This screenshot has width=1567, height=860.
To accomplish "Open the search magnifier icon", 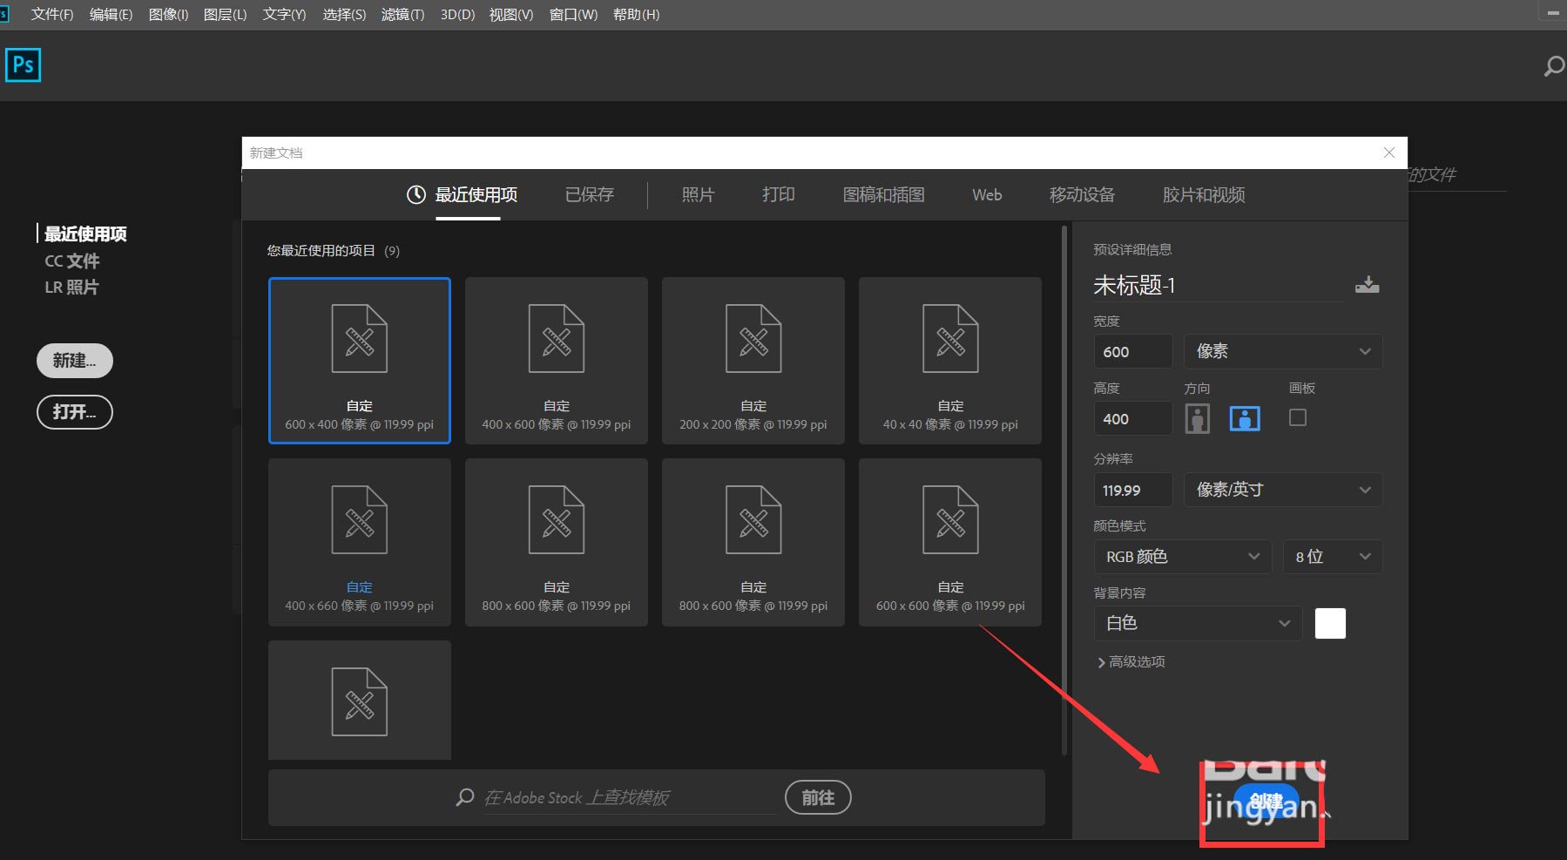I will [x=1554, y=66].
